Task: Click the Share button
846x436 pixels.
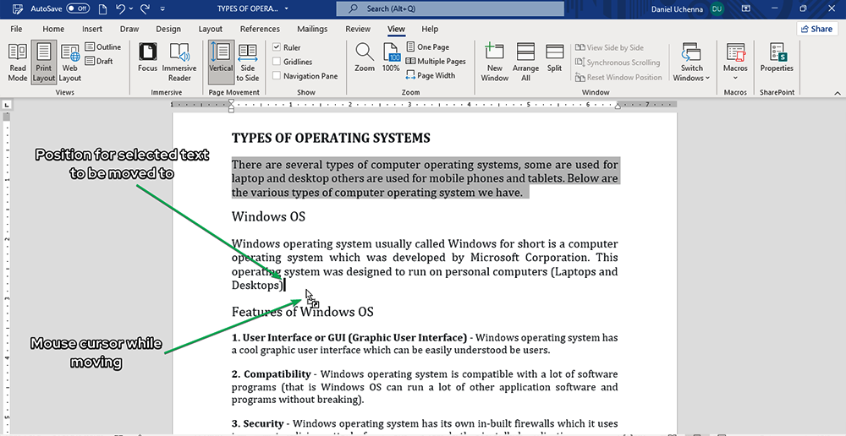Action: [x=816, y=29]
